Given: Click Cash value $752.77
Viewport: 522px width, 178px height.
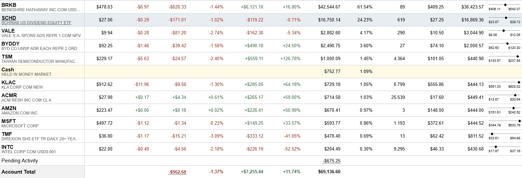Looking at the screenshot, I should 332,71.
